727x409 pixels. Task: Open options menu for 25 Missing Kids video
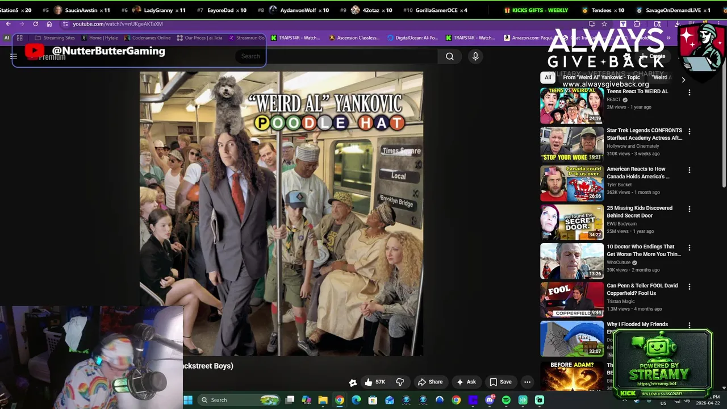click(690, 209)
